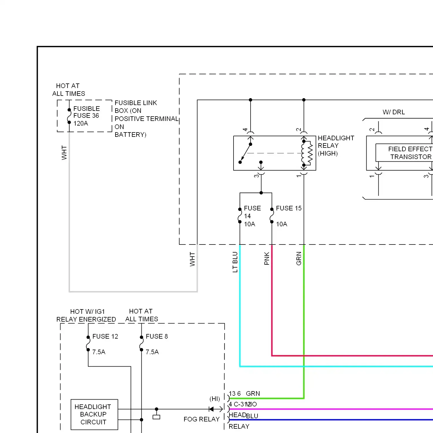The height and width of the screenshot is (433, 433).
Task: Select the HEADLIGHT BACKUP CIRCUIT box
Action: tap(94, 415)
